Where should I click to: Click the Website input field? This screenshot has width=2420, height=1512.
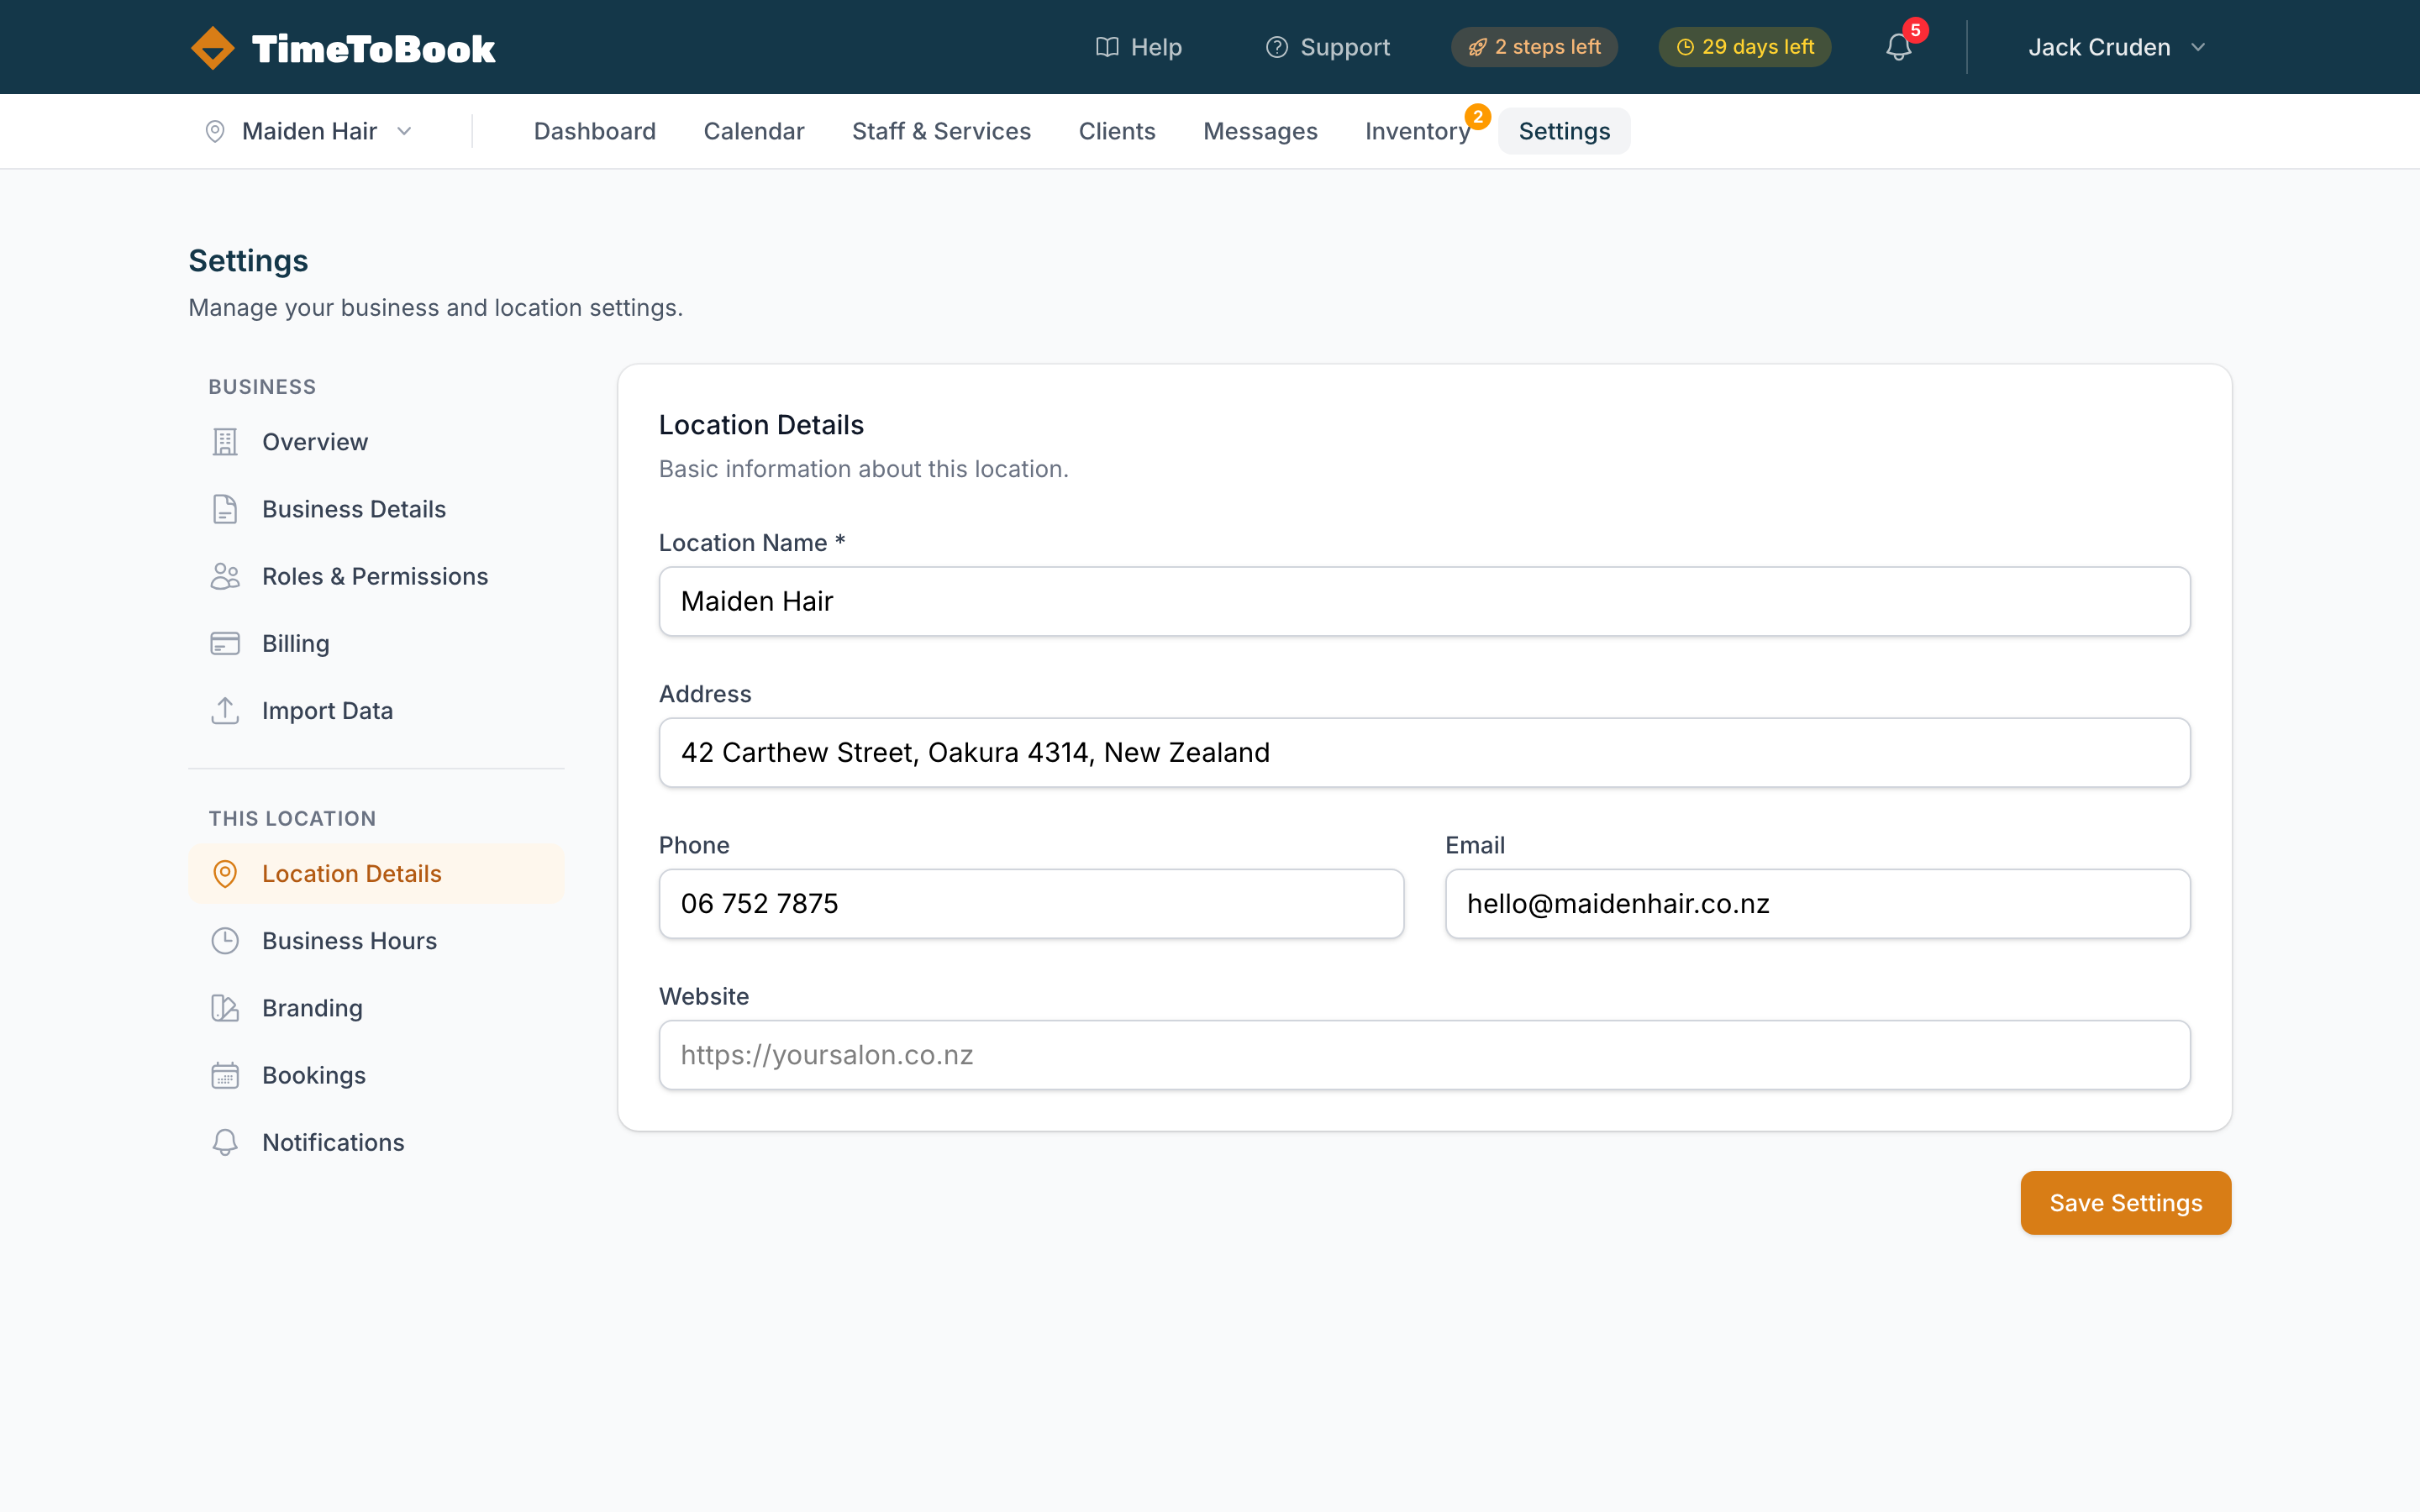tap(1425, 1054)
